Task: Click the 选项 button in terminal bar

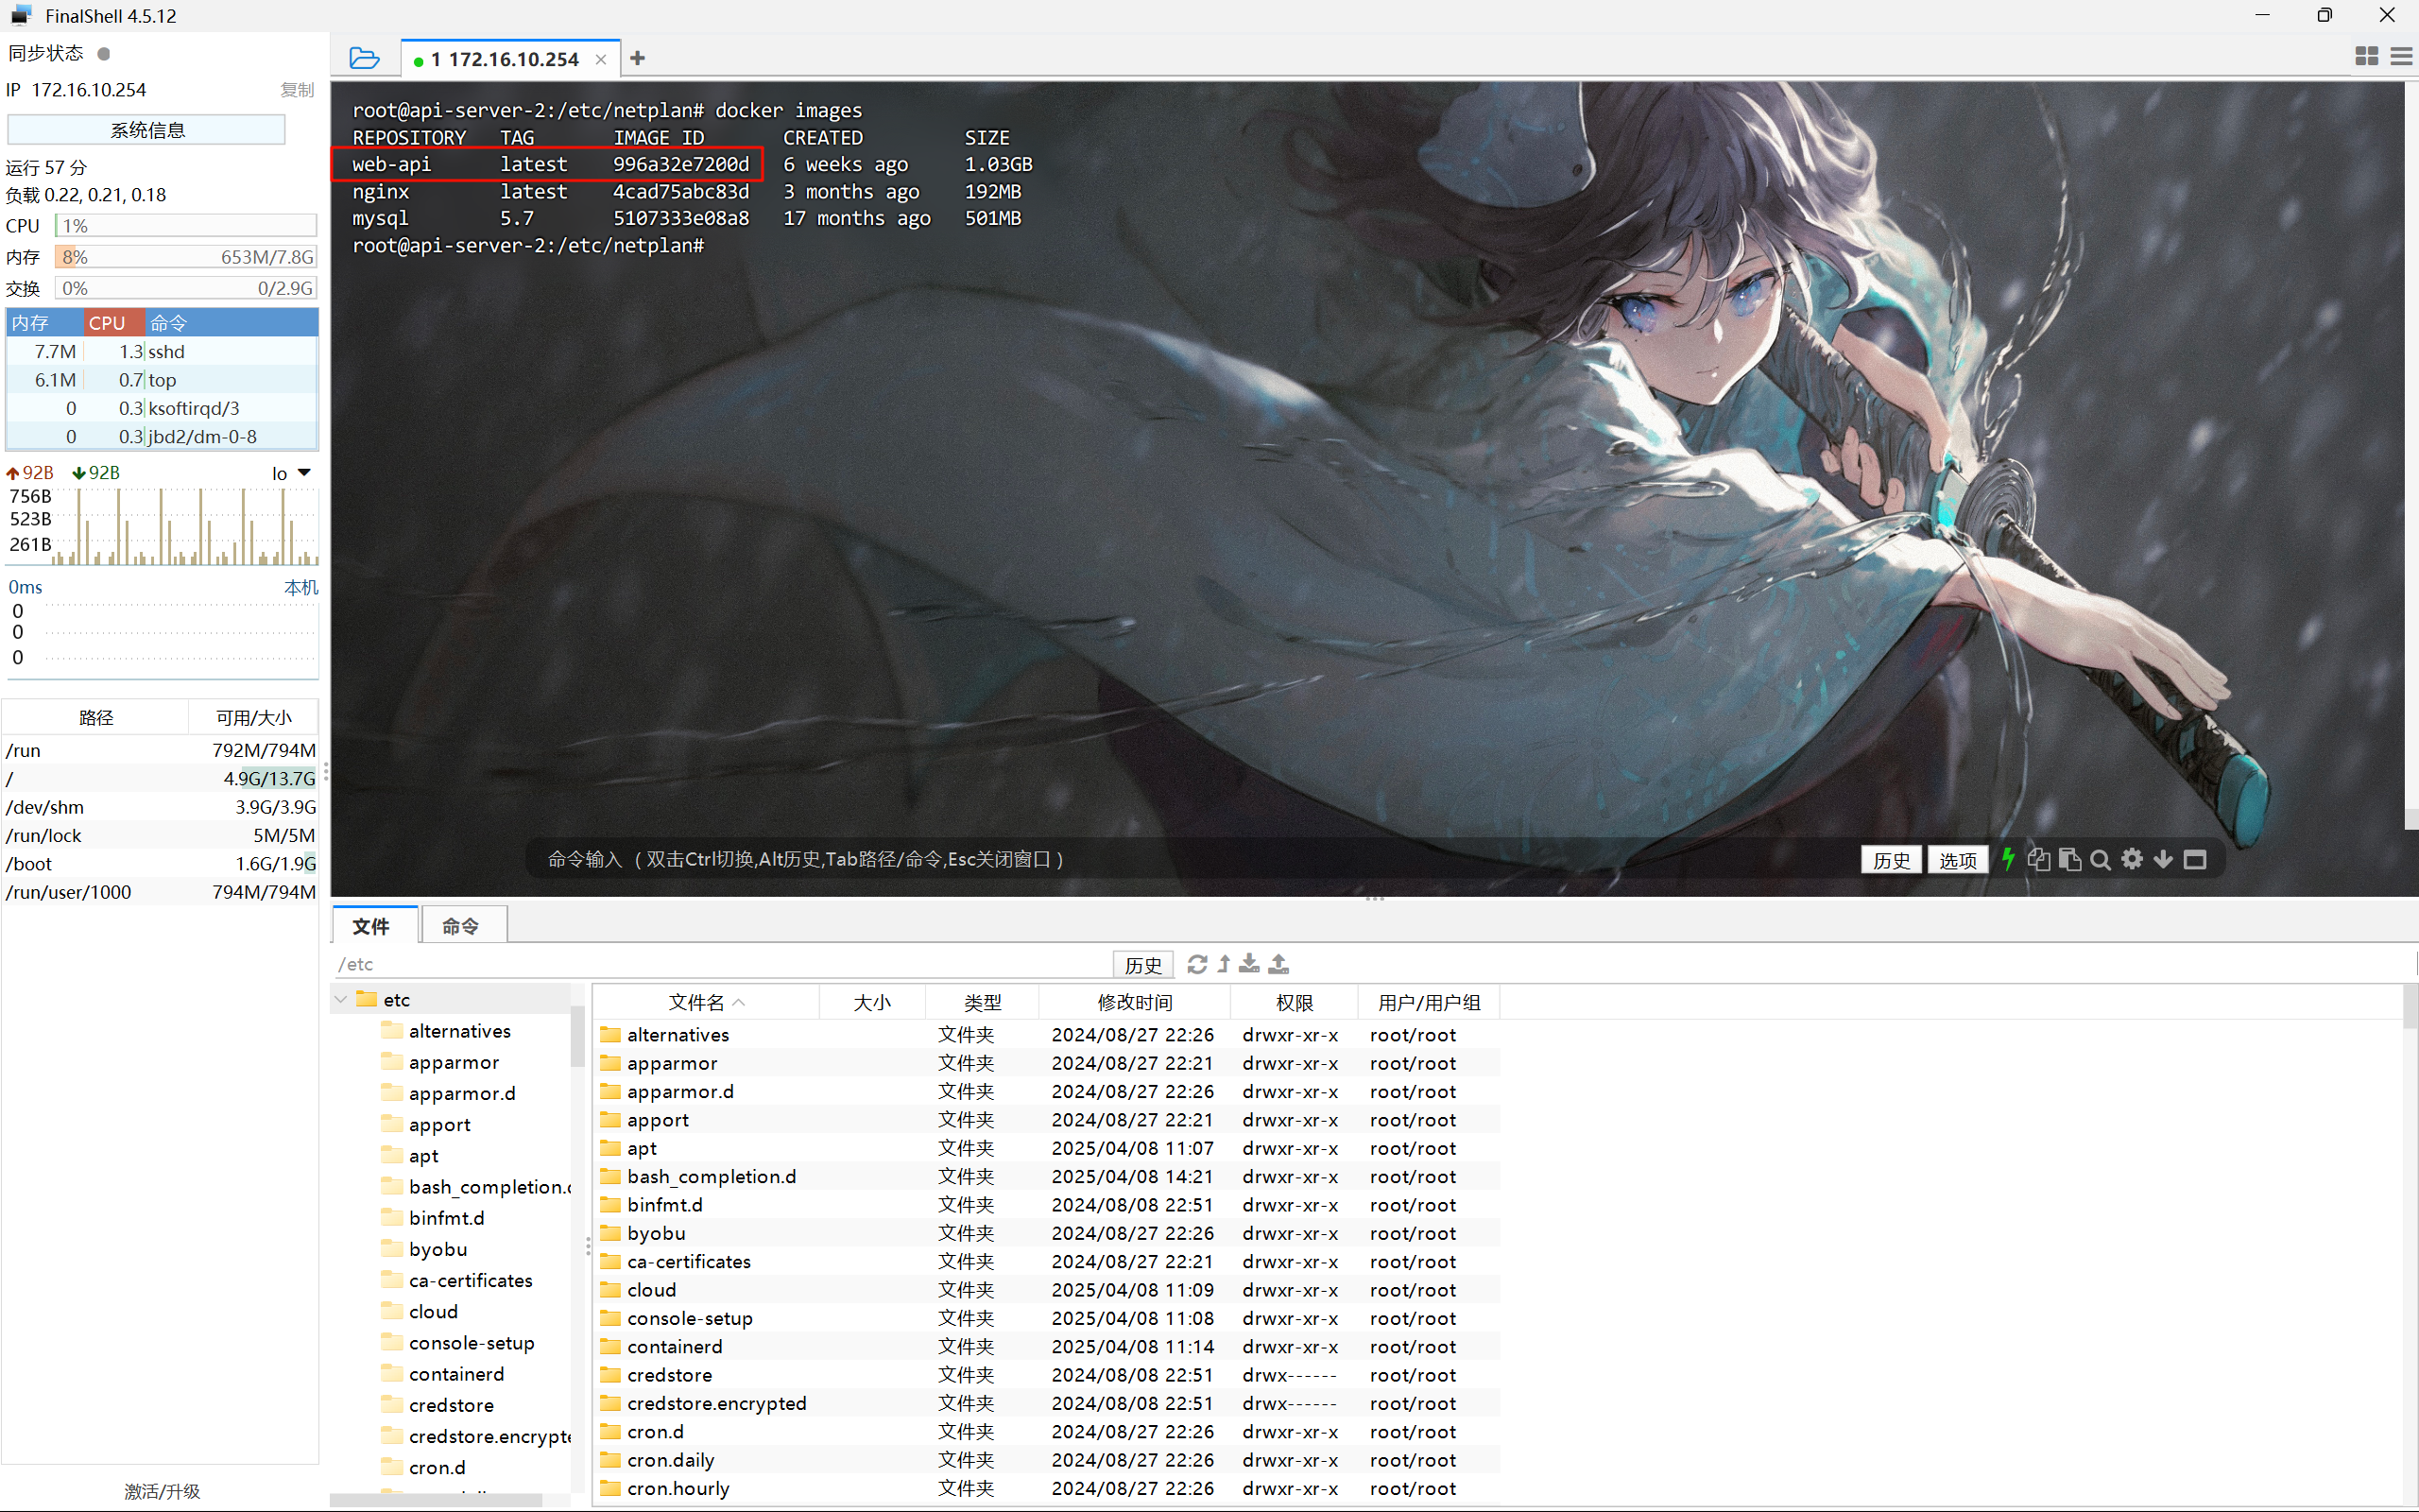Action: point(1956,860)
